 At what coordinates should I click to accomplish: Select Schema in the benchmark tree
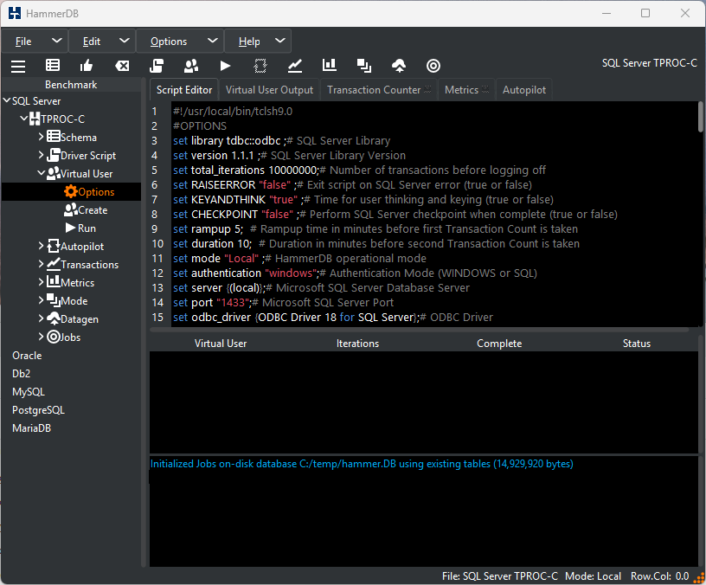(72, 137)
